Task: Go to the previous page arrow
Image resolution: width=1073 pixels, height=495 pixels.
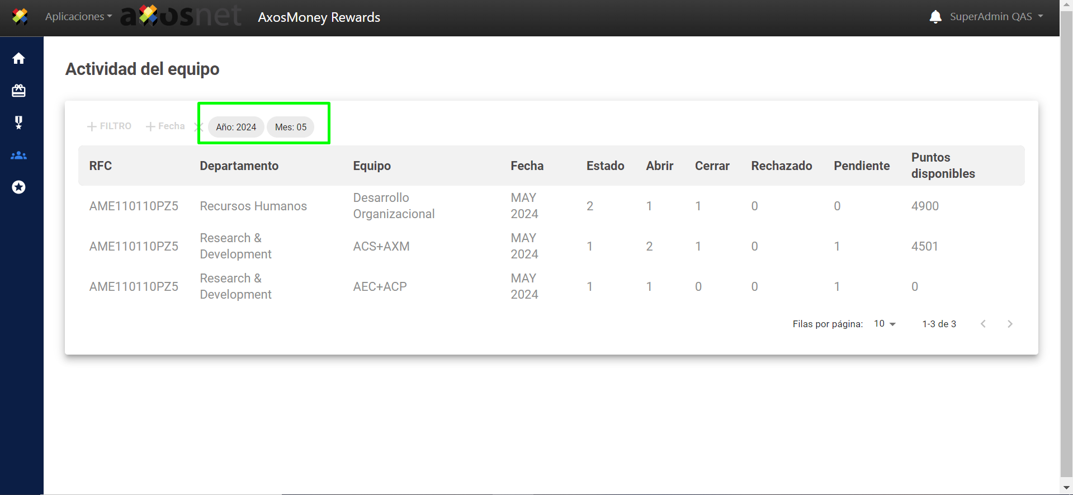Action: (983, 324)
